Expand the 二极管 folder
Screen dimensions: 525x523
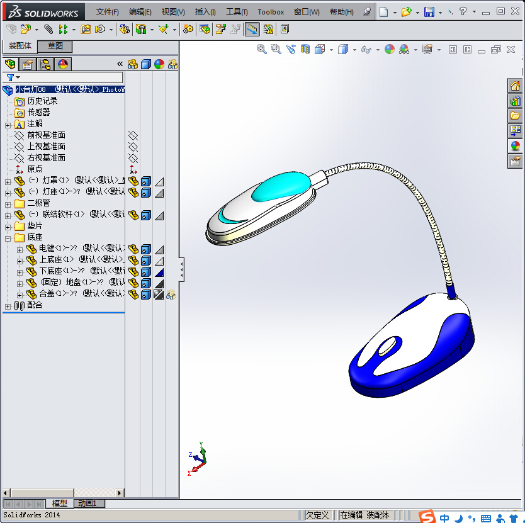(x=8, y=205)
